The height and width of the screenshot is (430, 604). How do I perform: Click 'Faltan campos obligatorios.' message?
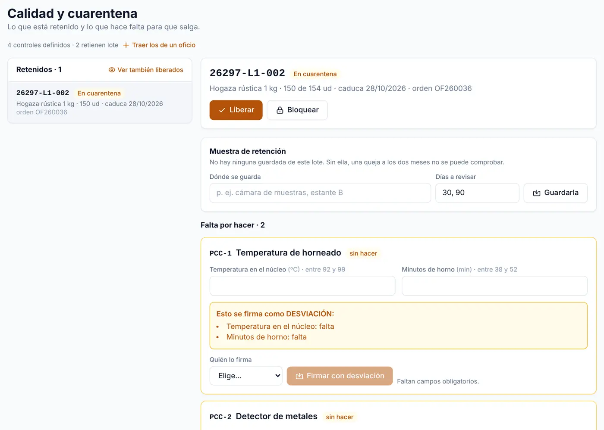coord(438,381)
